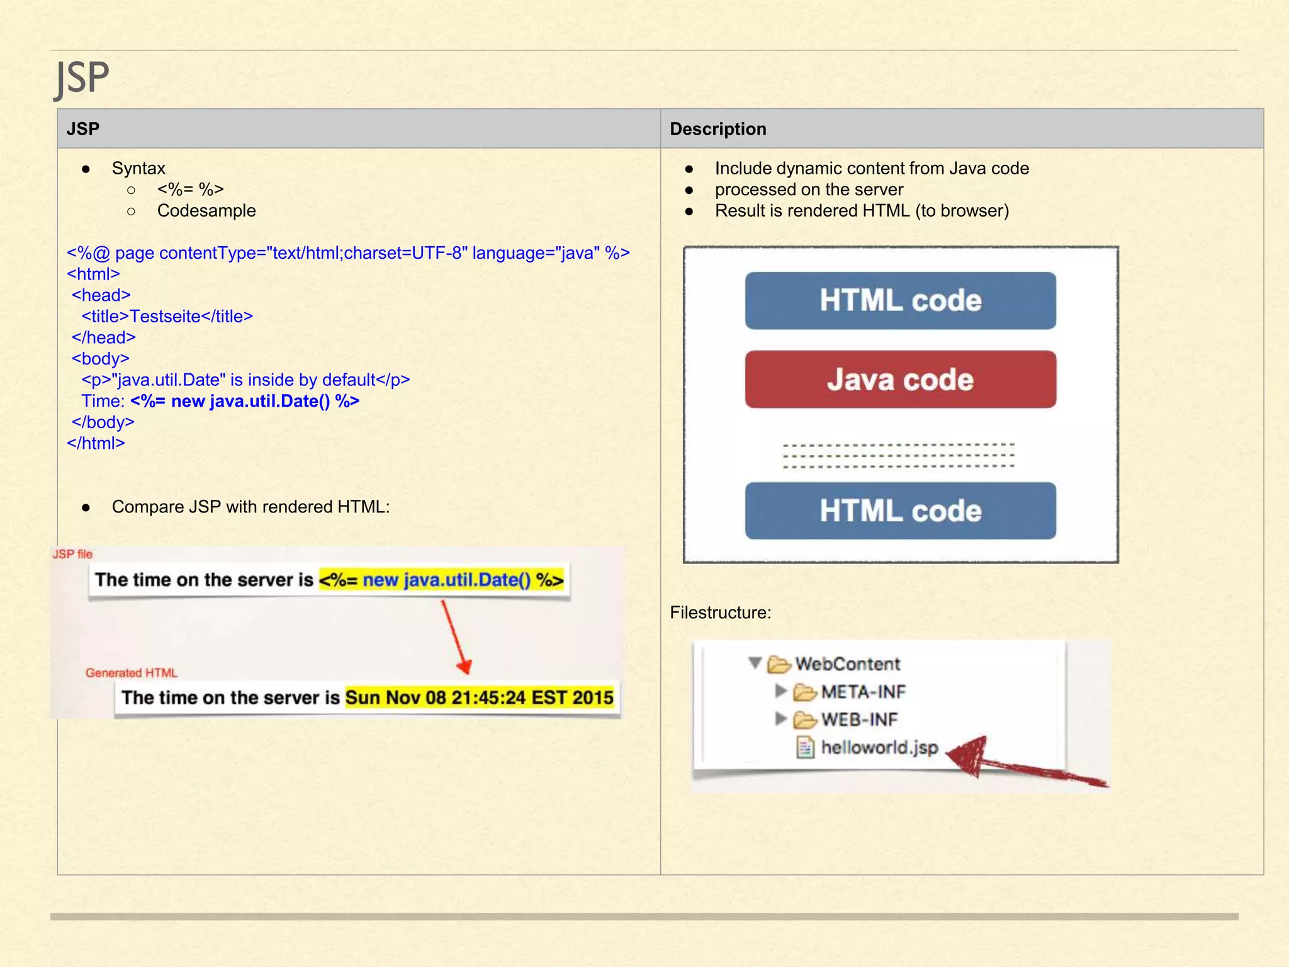
Task: Click the red 'JSP file' label
Action: pyautogui.click(x=72, y=554)
